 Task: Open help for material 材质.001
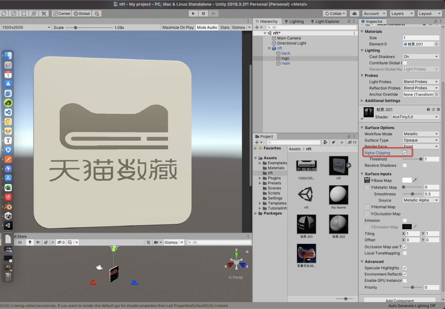click(428, 109)
